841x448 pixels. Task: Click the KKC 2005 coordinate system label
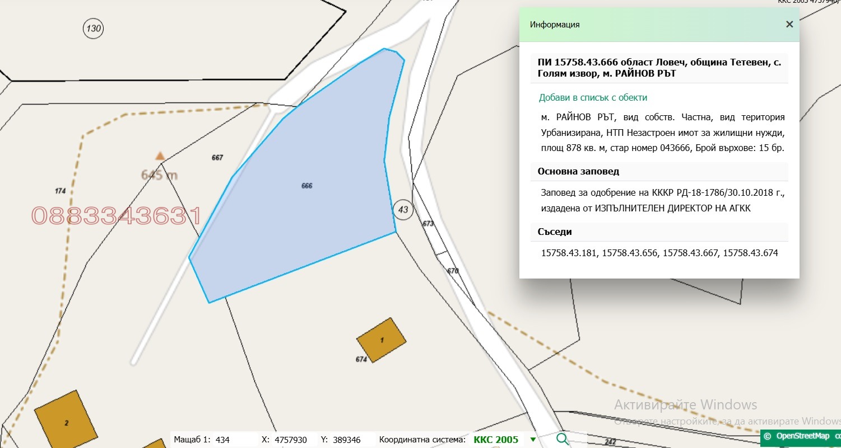click(x=495, y=440)
